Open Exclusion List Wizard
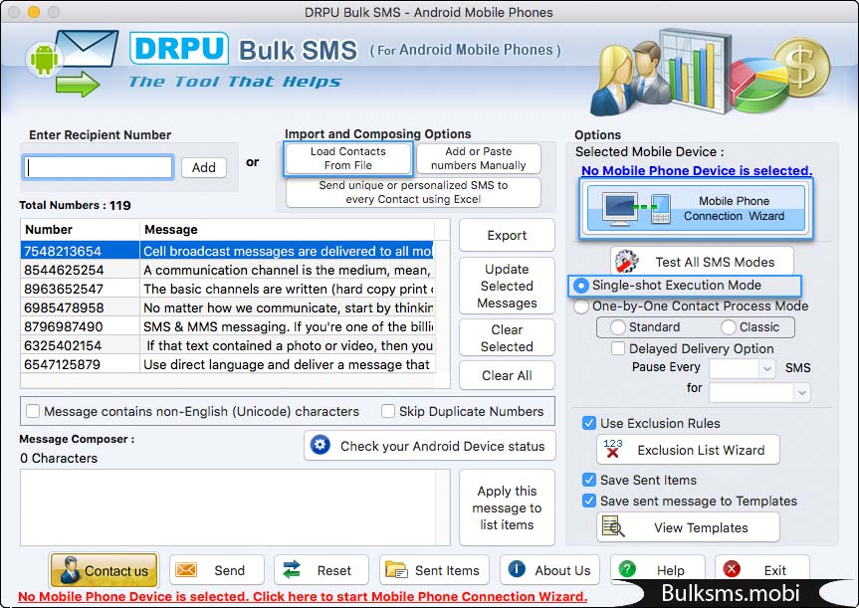The height and width of the screenshot is (608, 859). tap(688, 450)
